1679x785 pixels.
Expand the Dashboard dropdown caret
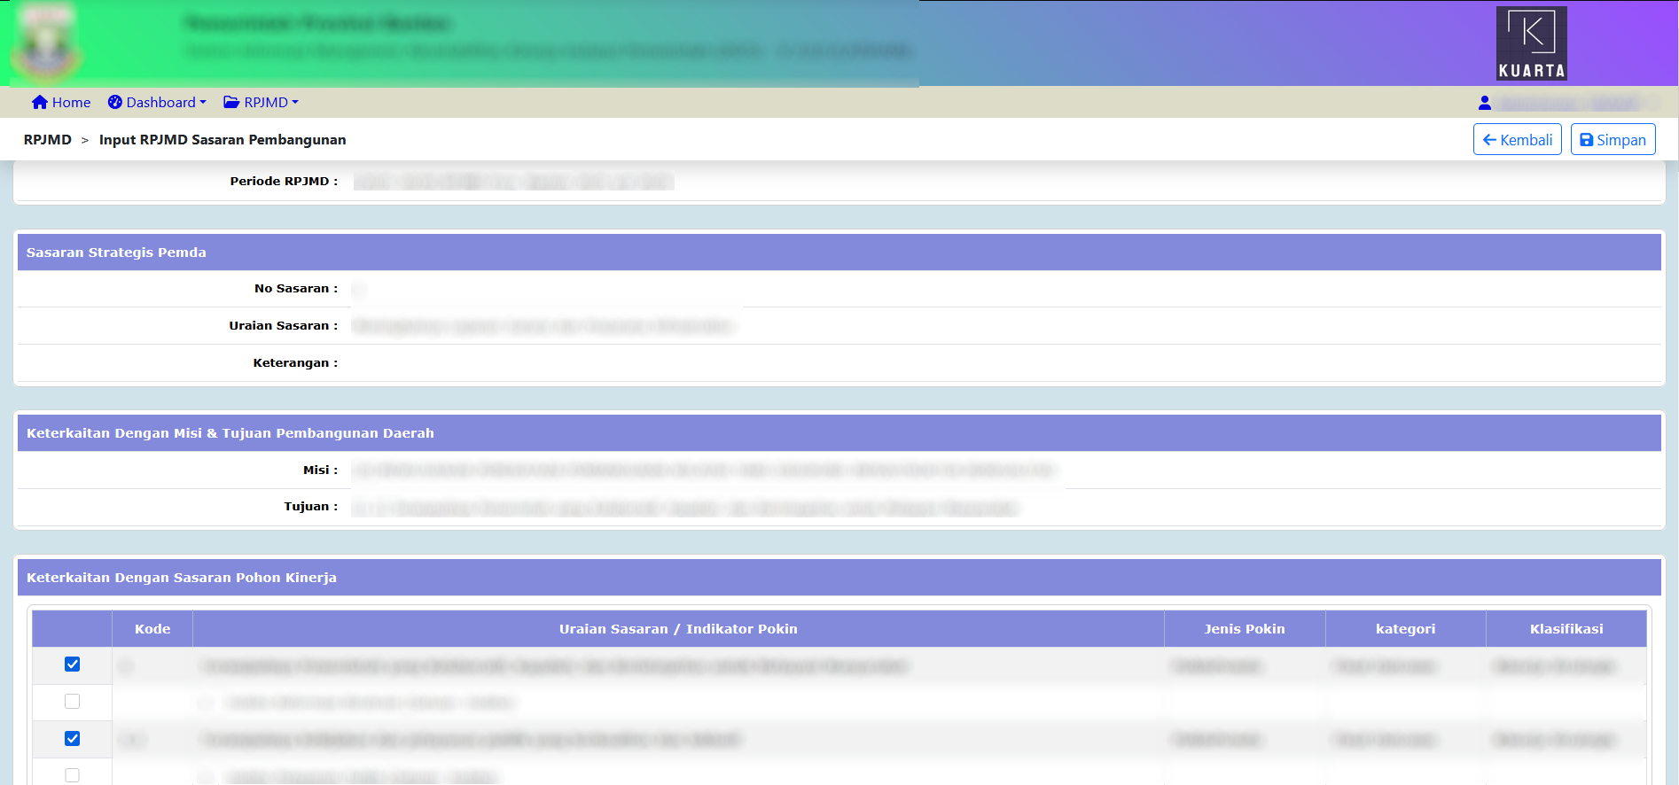click(203, 103)
